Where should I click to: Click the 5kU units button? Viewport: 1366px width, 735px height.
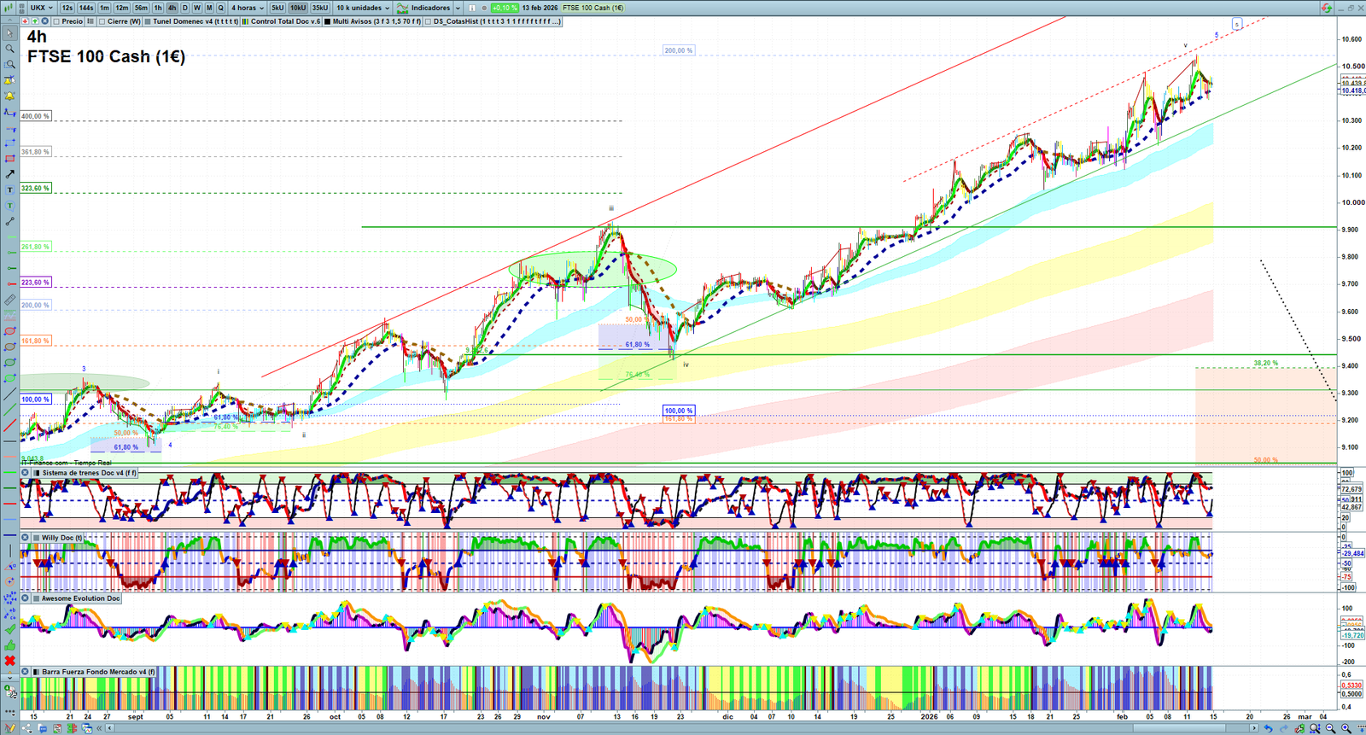click(x=277, y=8)
